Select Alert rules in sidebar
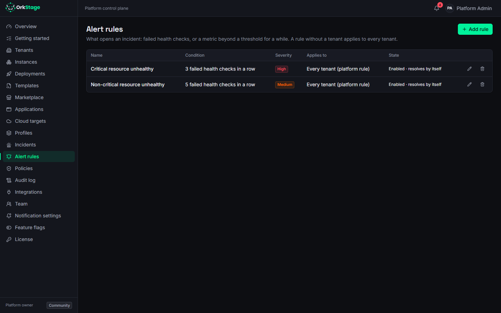Viewport: 501px width, 313px height. (39, 156)
